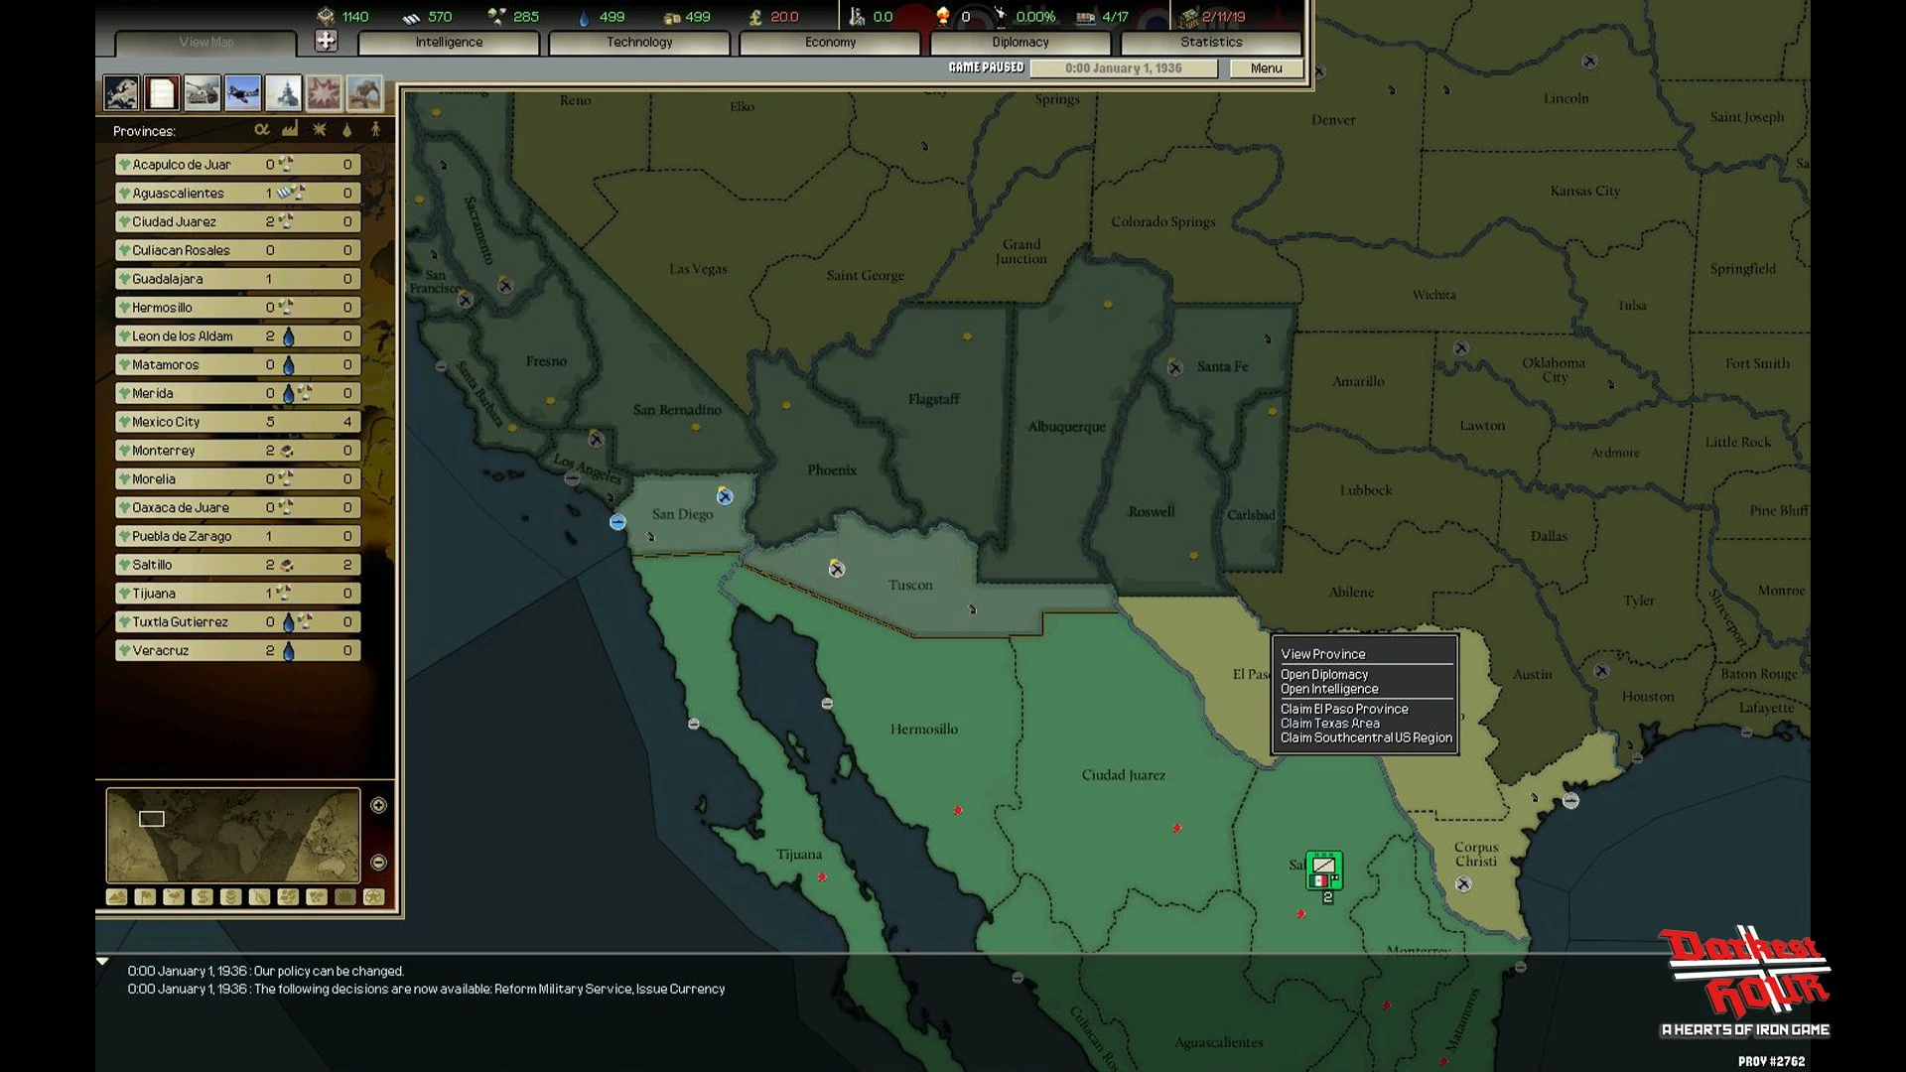The image size is (1906, 1072).
Task: Open the air force plane list icon
Action: tap(242, 93)
